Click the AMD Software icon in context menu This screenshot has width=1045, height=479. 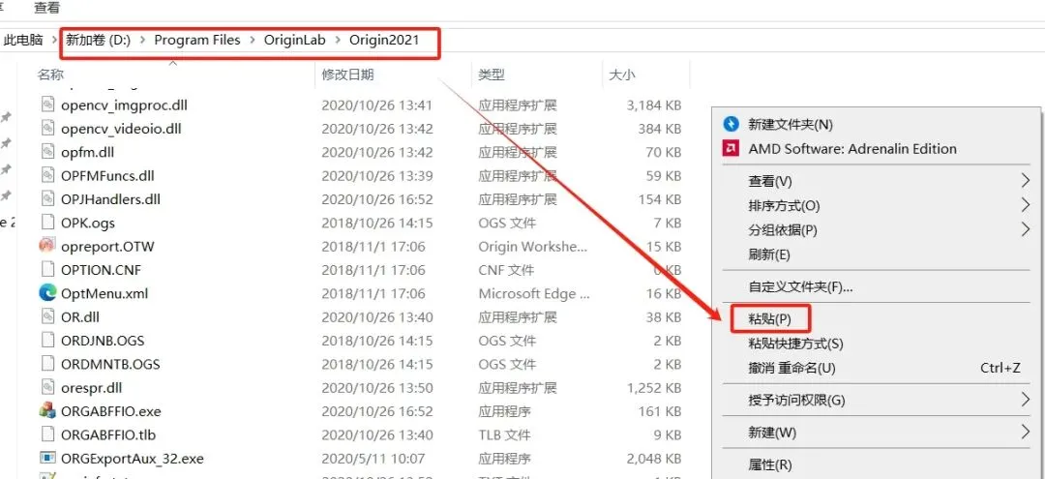pyautogui.click(x=731, y=149)
